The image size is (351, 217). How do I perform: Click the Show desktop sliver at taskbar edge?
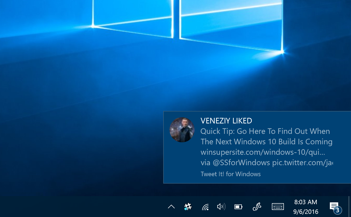(x=350, y=207)
